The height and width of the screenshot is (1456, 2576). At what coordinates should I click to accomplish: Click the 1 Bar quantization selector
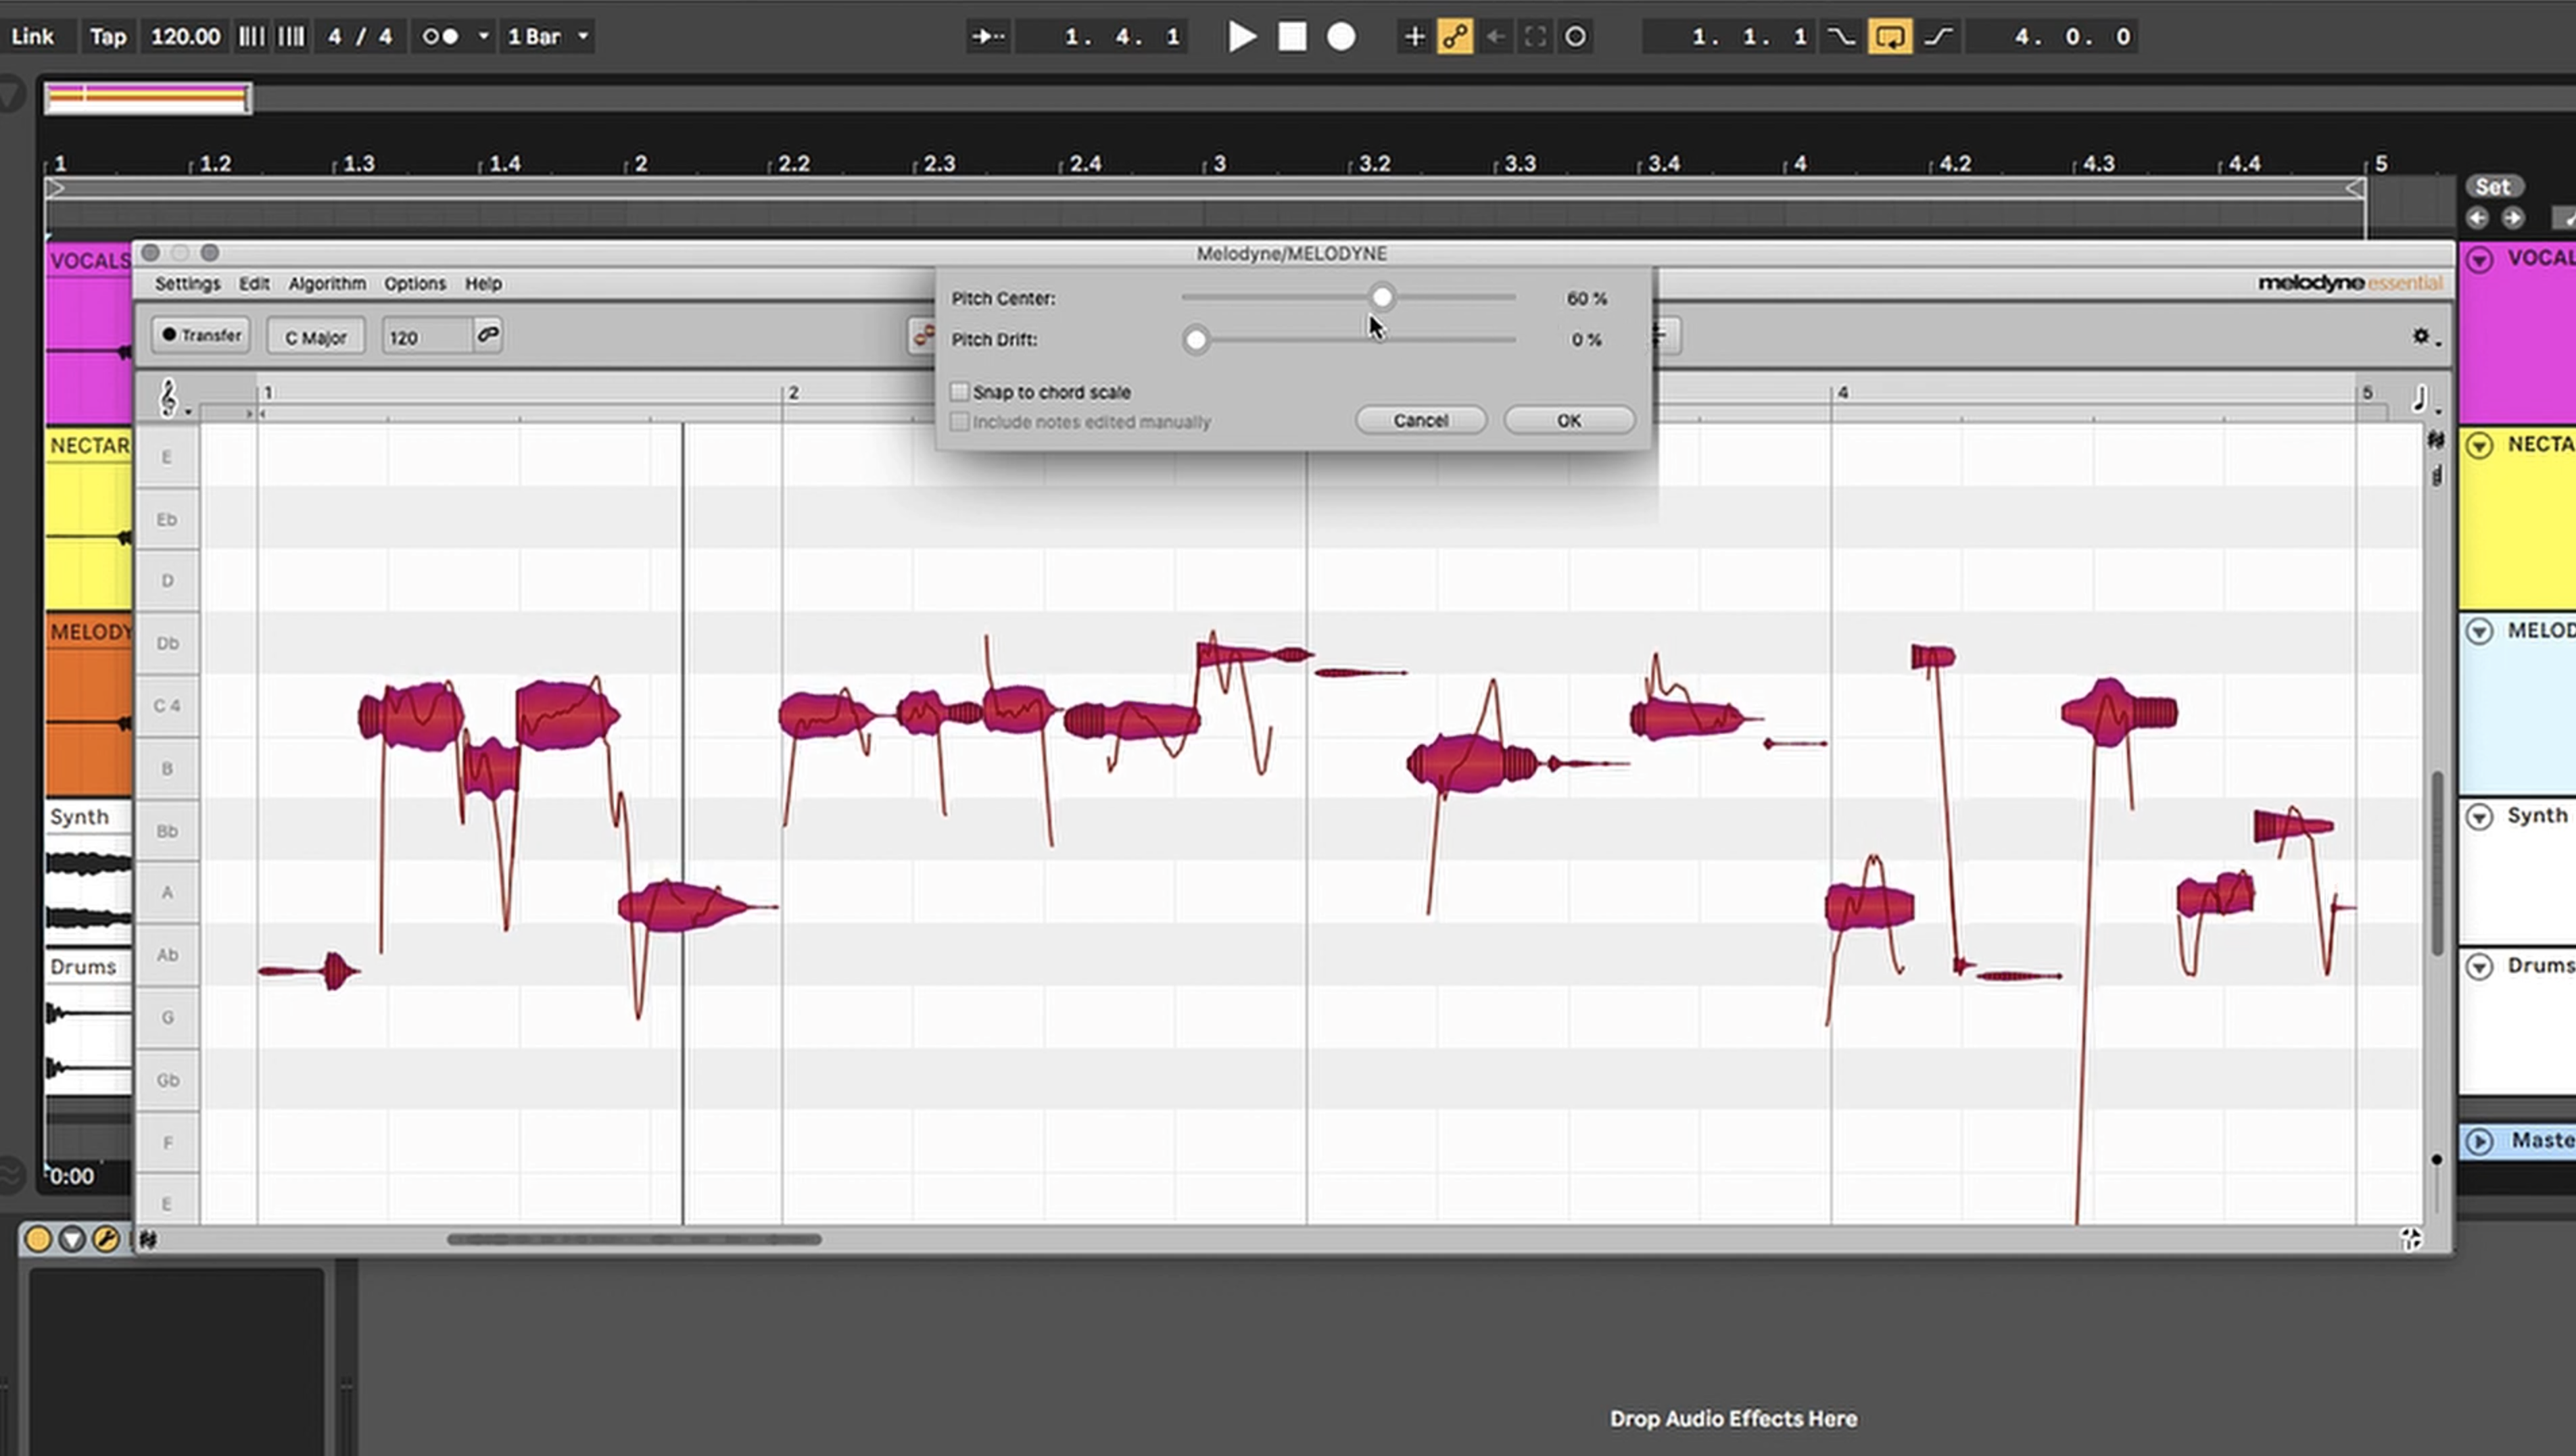[x=547, y=35]
